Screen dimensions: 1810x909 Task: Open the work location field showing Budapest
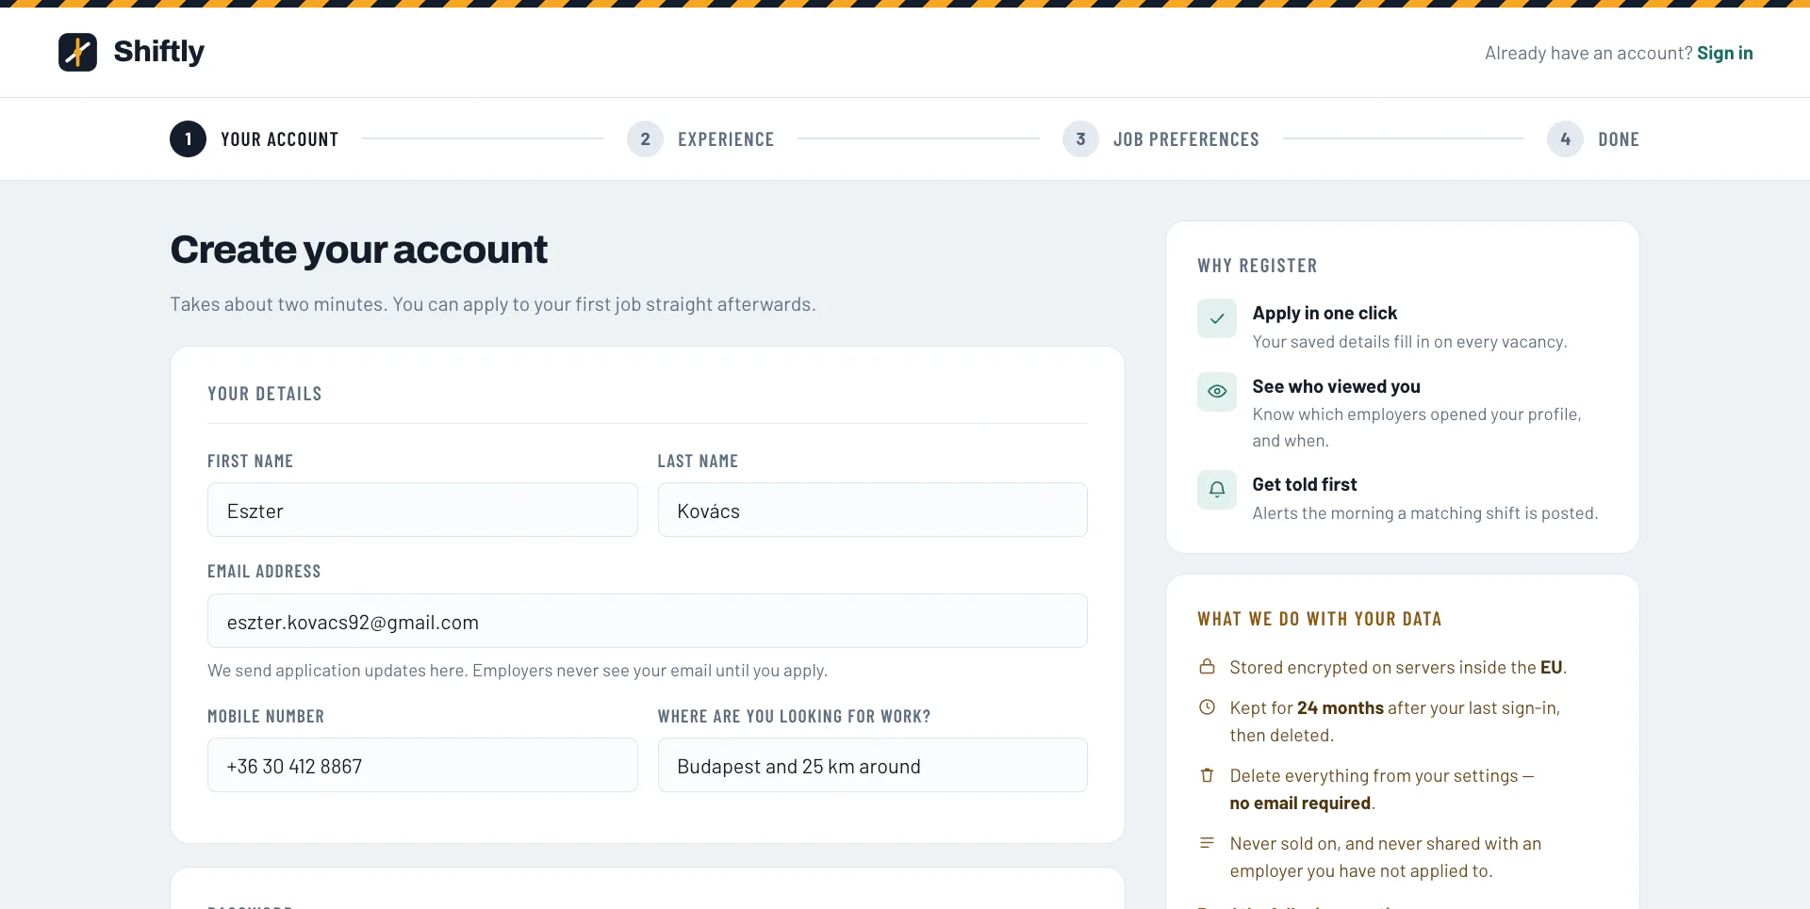tap(873, 765)
